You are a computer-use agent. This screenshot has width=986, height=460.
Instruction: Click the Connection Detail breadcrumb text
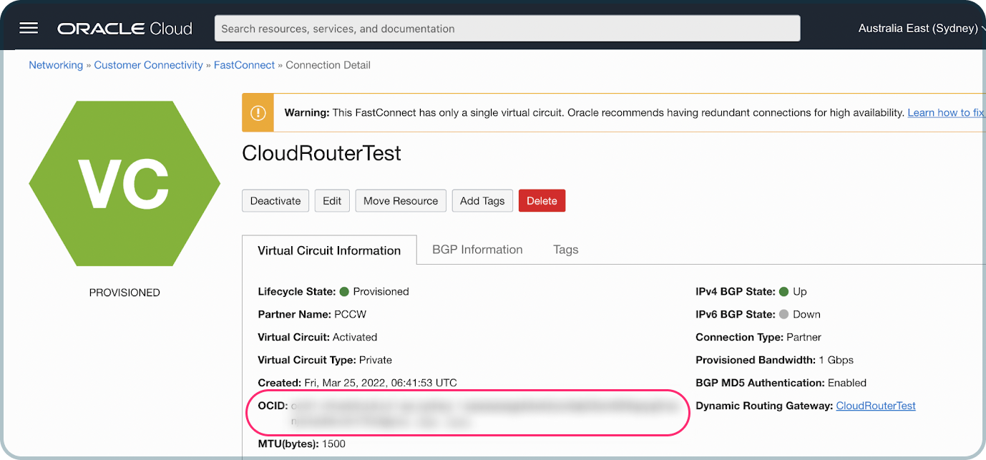coord(328,65)
